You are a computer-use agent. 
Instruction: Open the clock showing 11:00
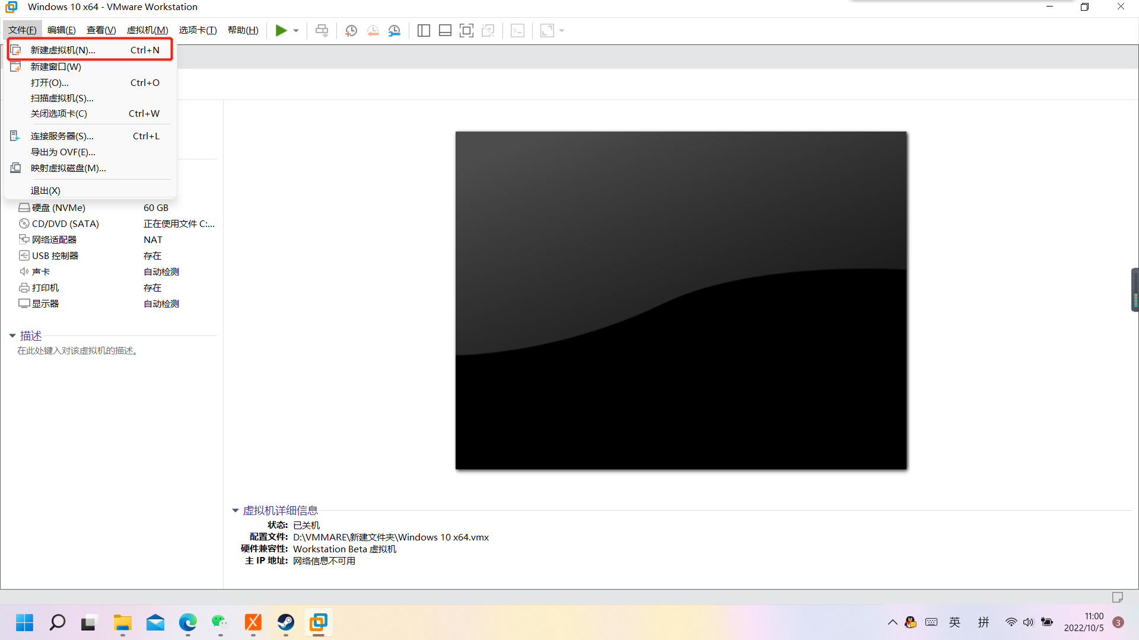click(x=1084, y=622)
